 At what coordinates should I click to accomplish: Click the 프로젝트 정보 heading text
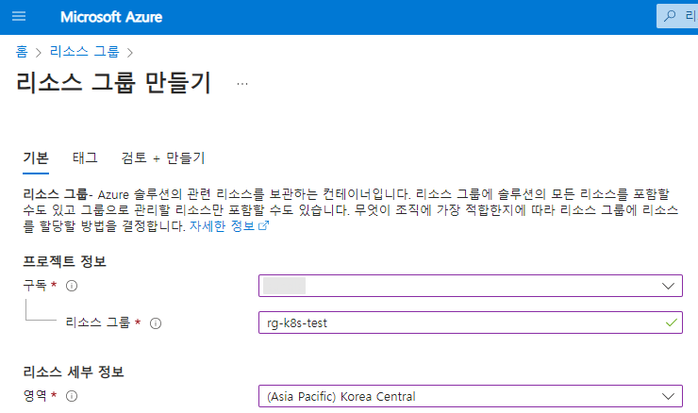tap(64, 262)
